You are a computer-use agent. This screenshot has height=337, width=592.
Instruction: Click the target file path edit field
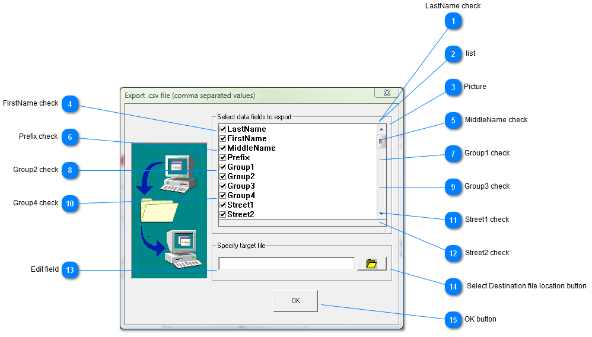click(287, 263)
